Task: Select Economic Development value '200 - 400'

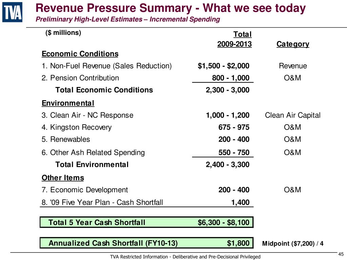Action: pyautogui.click(x=234, y=190)
